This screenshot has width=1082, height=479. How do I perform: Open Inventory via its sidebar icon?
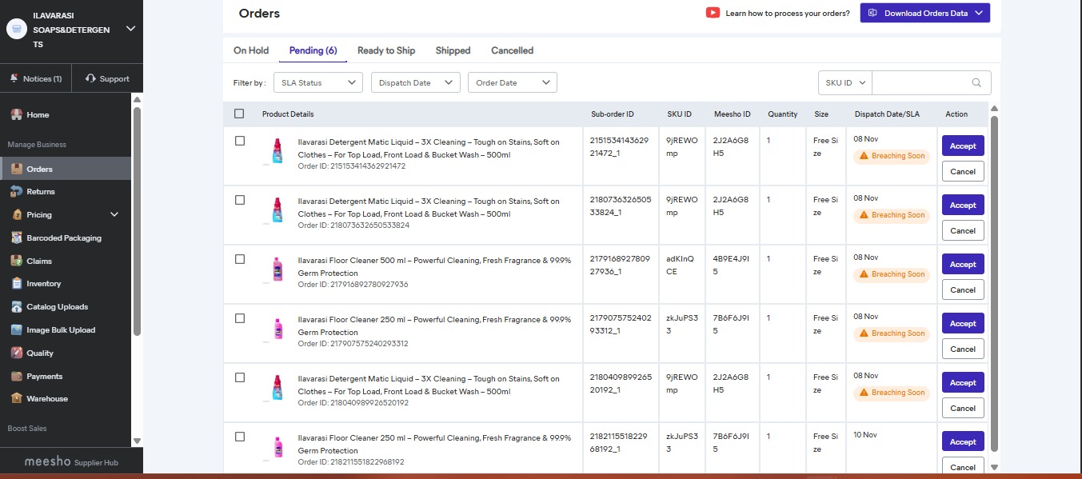tap(17, 284)
